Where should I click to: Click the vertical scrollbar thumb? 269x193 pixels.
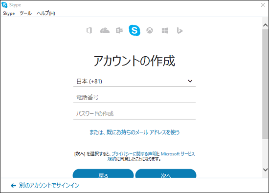(265, 84)
